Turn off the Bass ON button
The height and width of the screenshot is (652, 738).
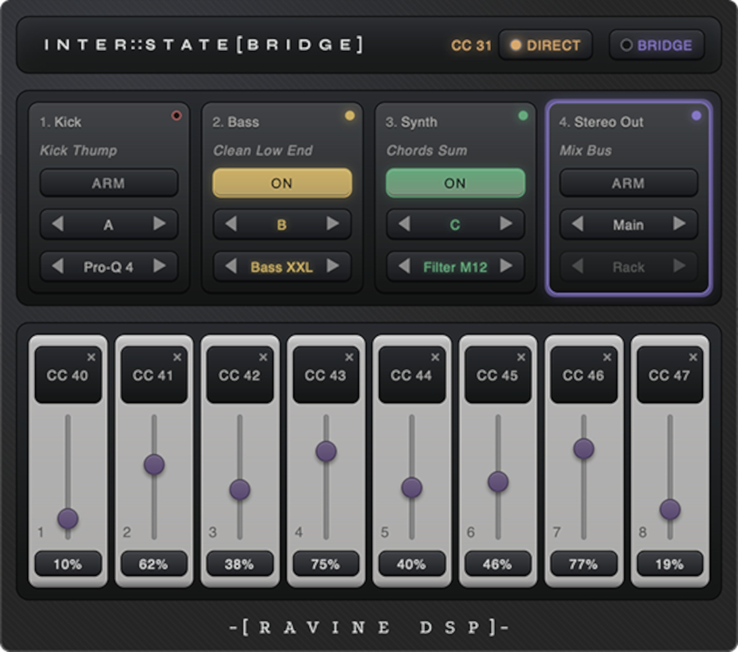[282, 183]
